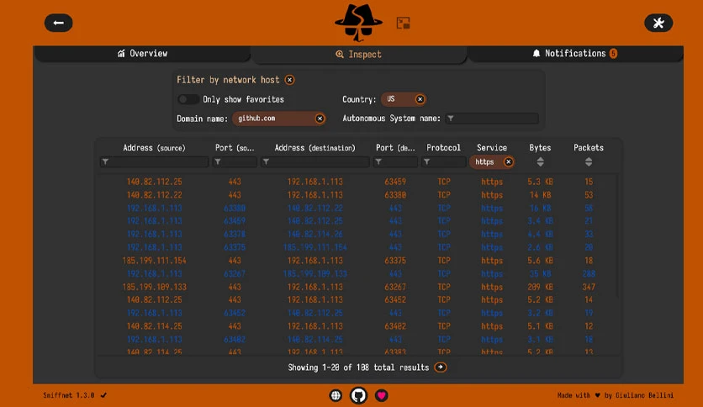The width and height of the screenshot is (703, 407).
Task: Click row with destination port 63402
Action: point(359,326)
